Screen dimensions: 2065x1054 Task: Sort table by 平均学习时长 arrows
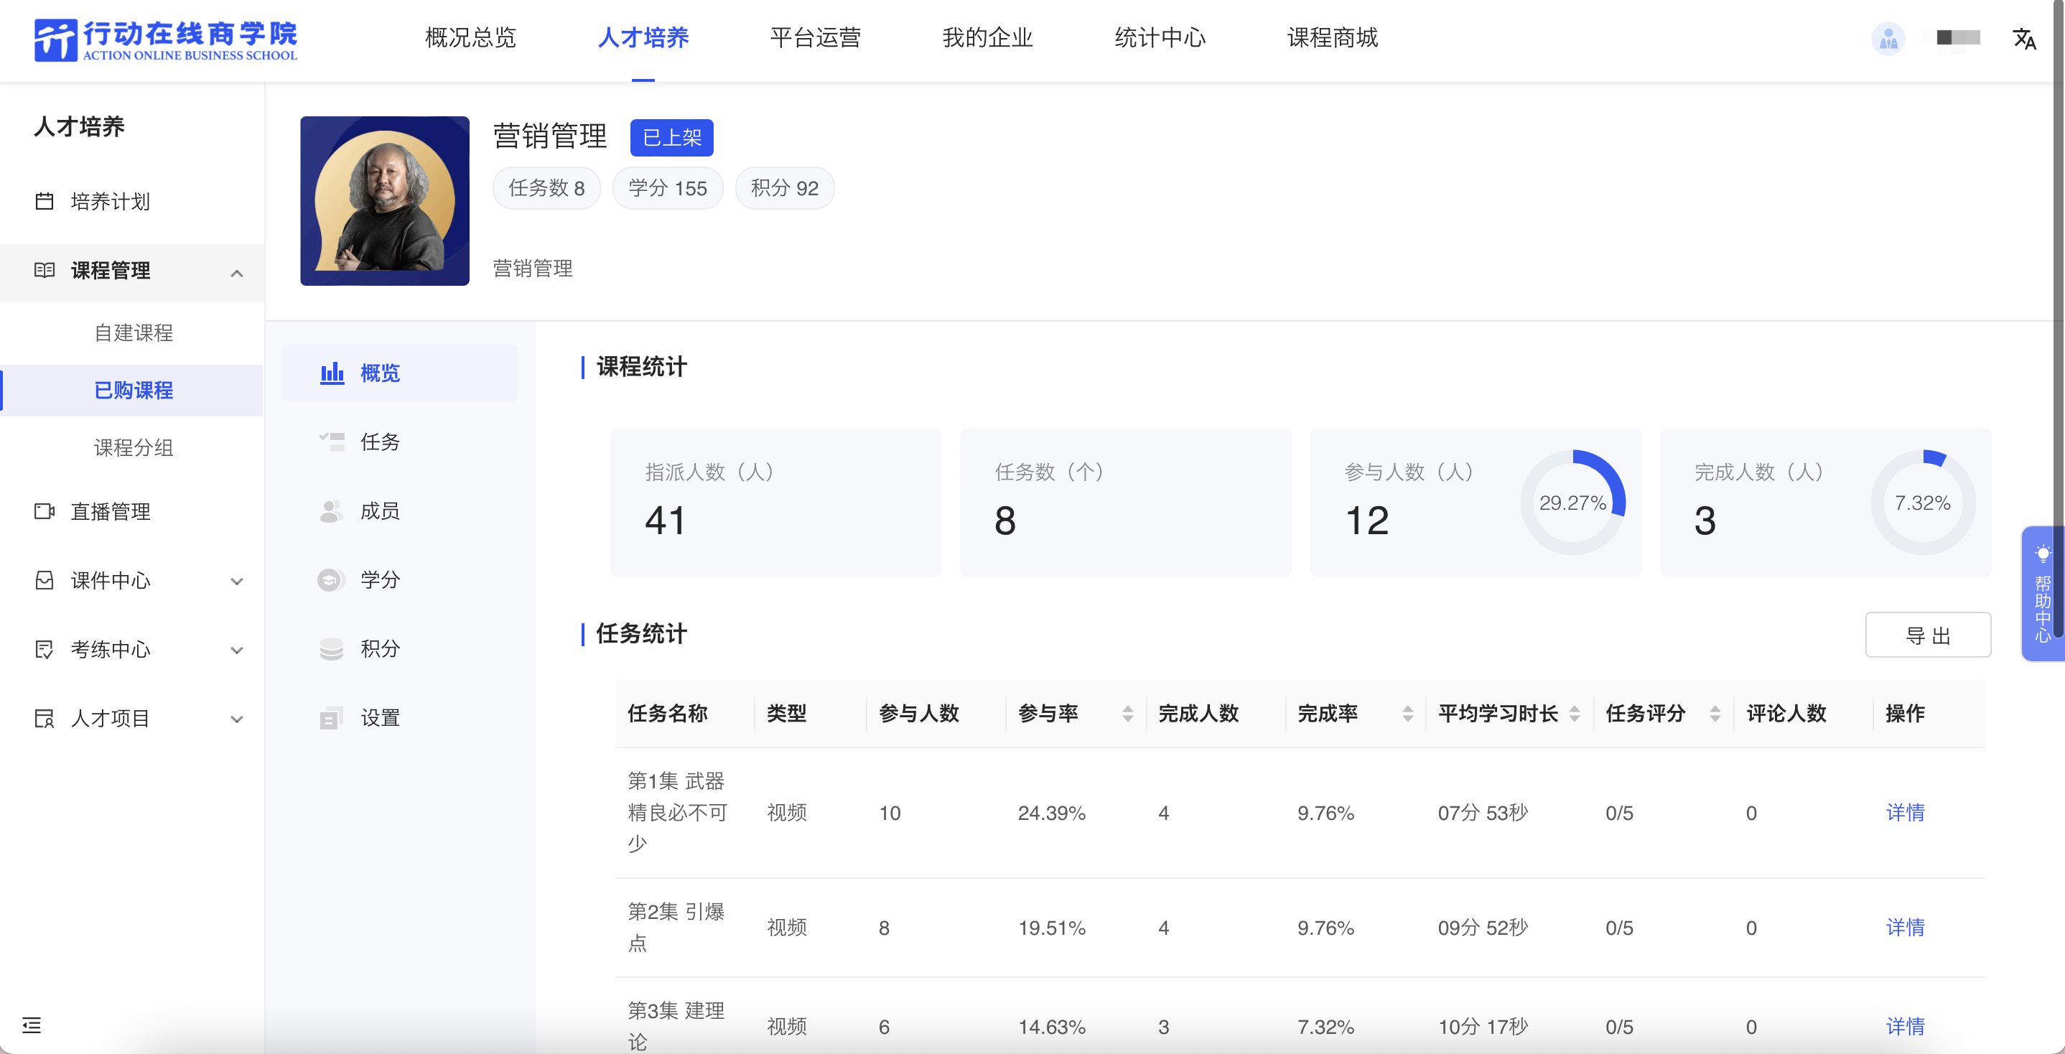point(1574,714)
